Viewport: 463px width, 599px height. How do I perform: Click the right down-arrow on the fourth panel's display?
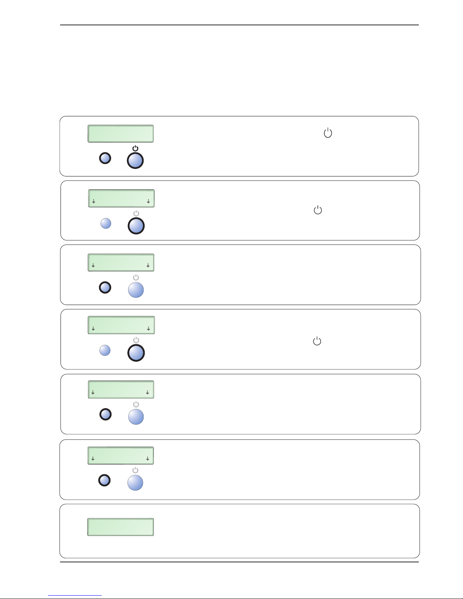click(148, 329)
